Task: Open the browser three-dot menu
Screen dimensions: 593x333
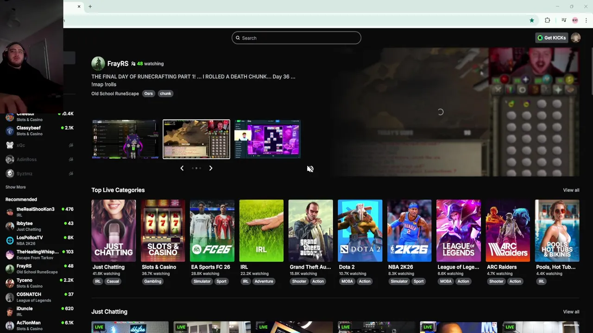Action: point(586,20)
